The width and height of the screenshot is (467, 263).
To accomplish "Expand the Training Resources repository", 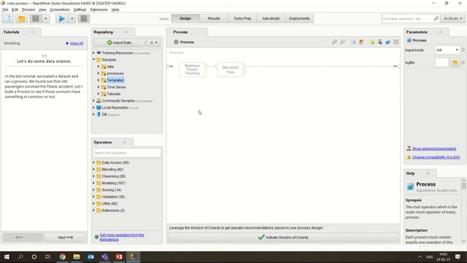I will [x=94, y=53].
